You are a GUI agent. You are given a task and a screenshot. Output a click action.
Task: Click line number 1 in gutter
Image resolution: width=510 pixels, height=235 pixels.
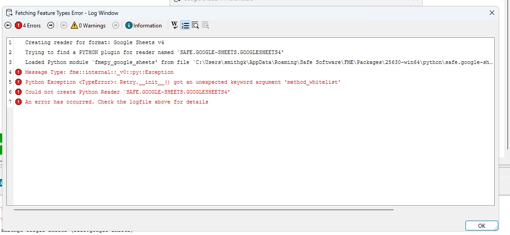10,42
